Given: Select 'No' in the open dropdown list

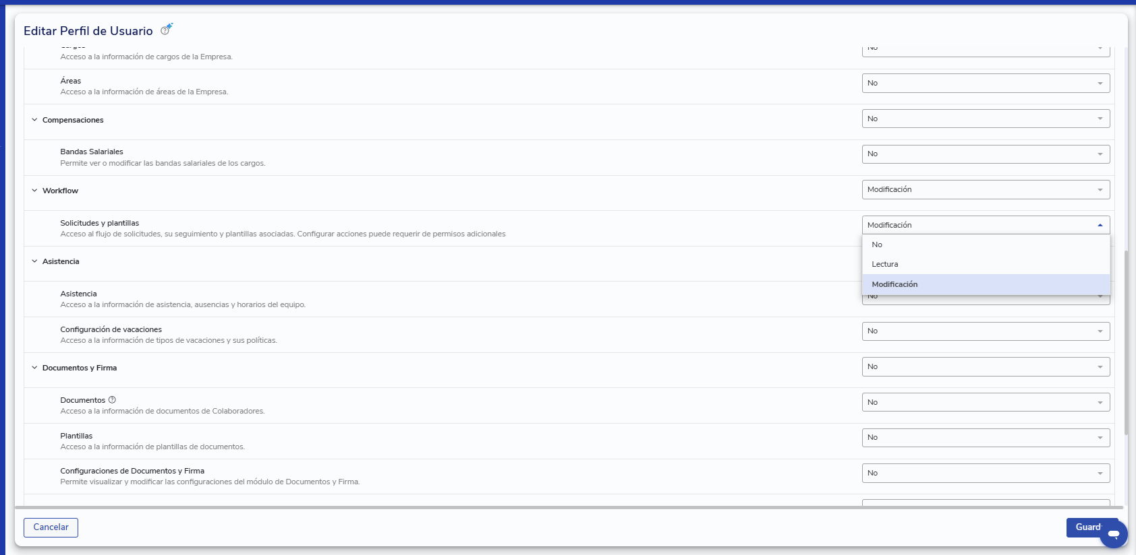Looking at the screenshot, I should click(986, 244).
